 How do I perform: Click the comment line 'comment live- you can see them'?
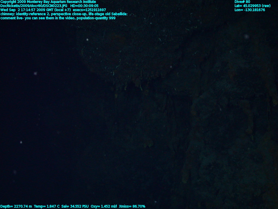[58, 18]
